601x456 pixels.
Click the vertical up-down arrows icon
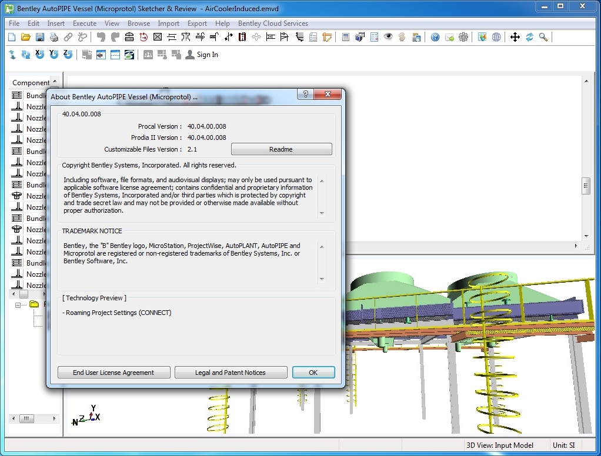[12, 55]
